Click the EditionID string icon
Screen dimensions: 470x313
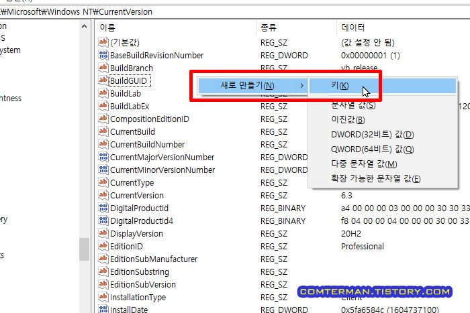pyautogui.click(x=103, y=246)
